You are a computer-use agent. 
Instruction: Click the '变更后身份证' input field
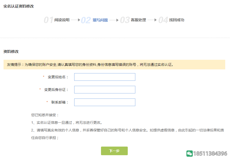point(105,89)
